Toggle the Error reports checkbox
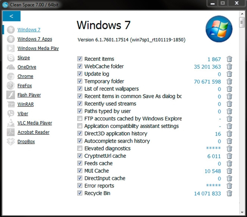This screenshot has width=247, height=217. [80, 185]
